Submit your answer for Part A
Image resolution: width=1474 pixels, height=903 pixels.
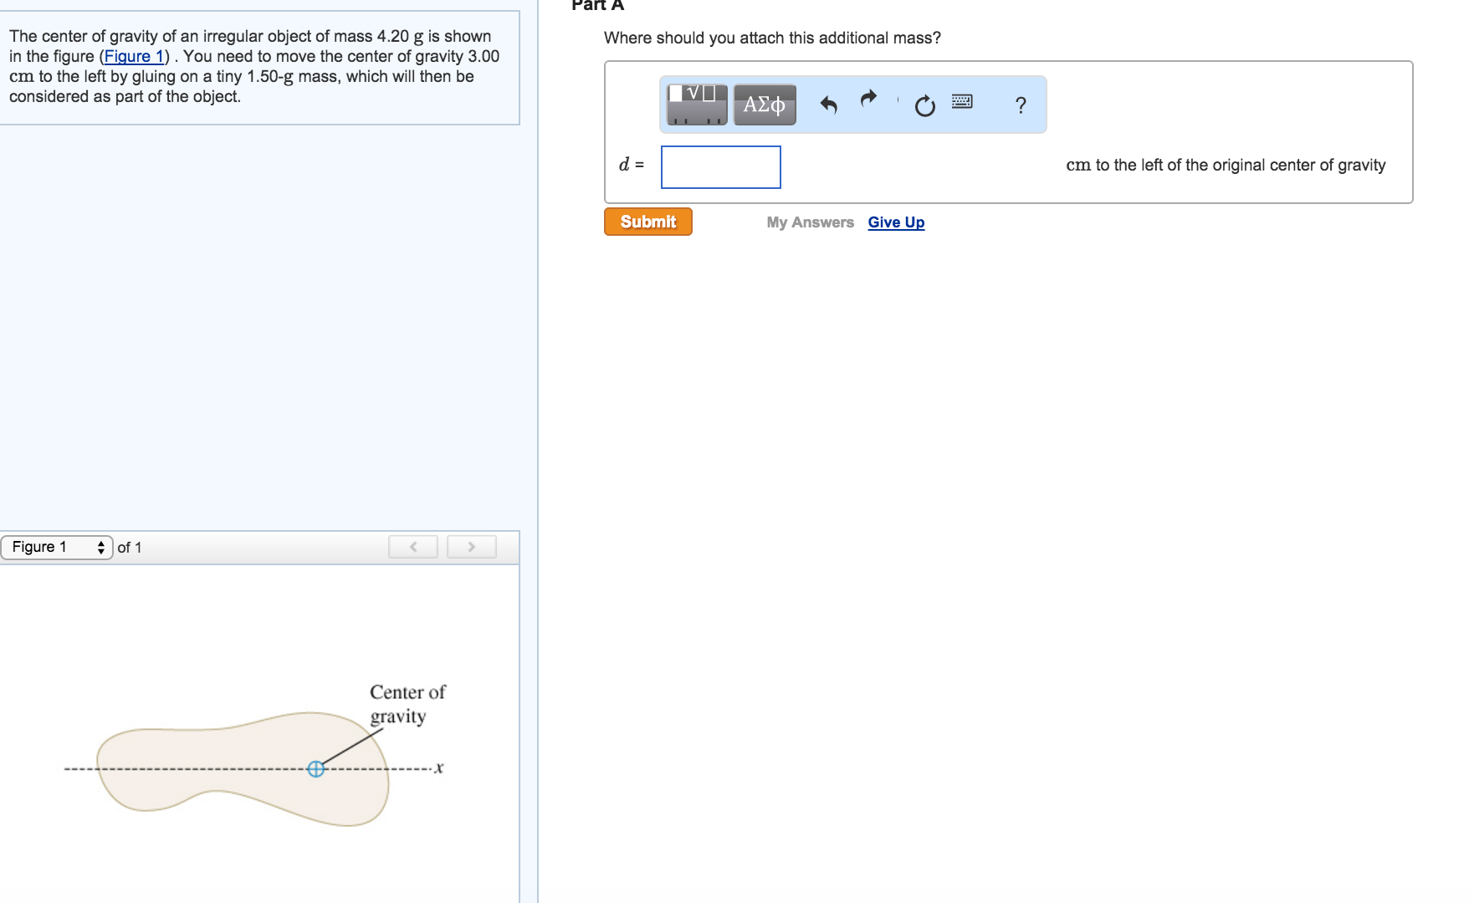647,221
